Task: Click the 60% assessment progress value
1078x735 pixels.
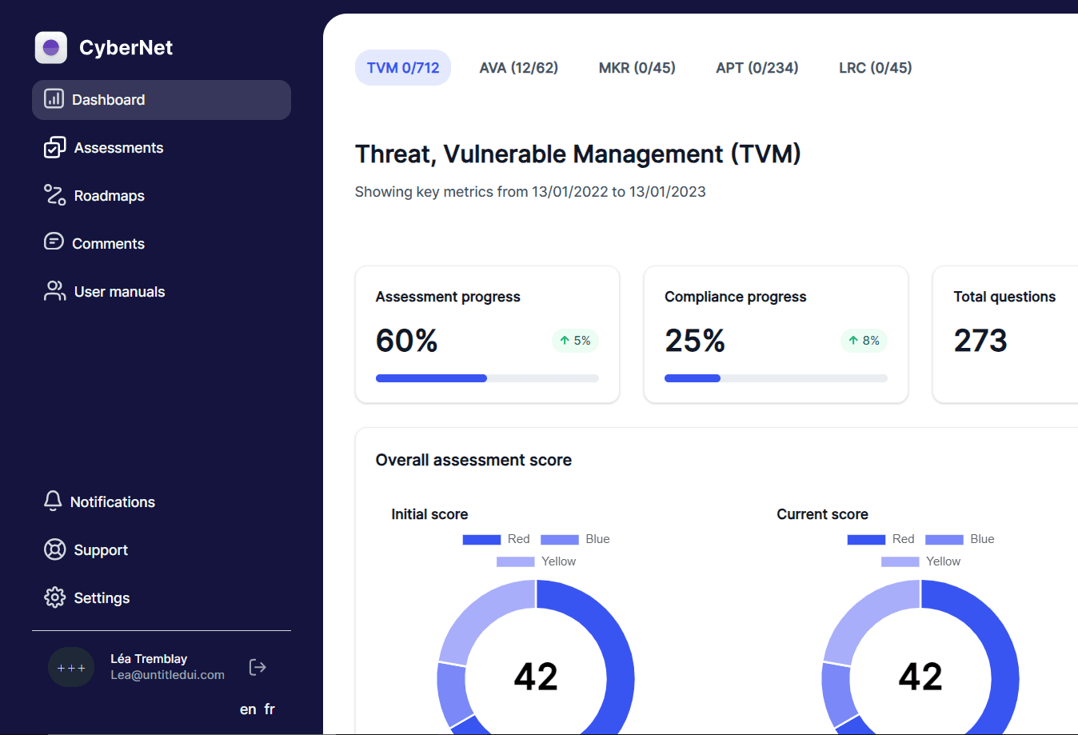Action: click(407, 341)
